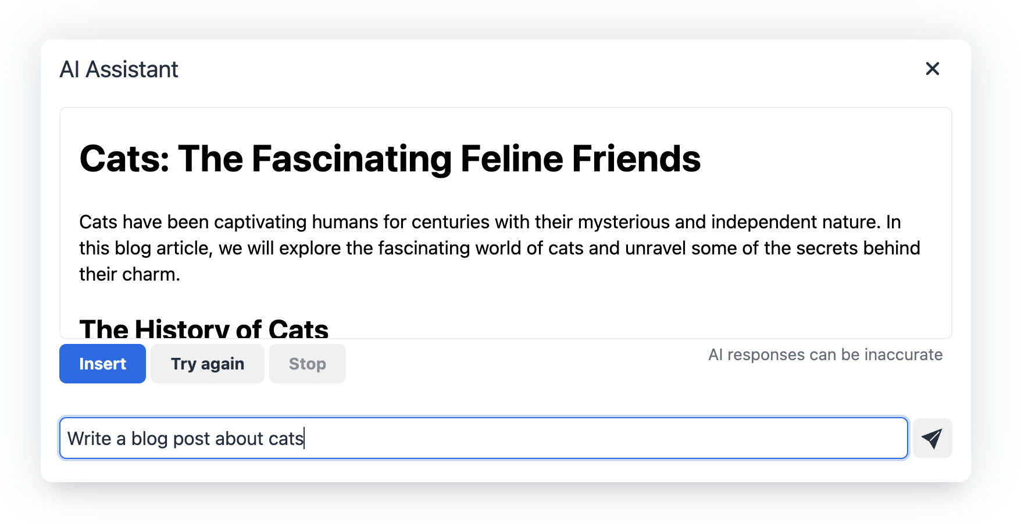Click the 'AI Assistant' dialog title
This screenshot has width=1021, height=524.
click(119, 70)
